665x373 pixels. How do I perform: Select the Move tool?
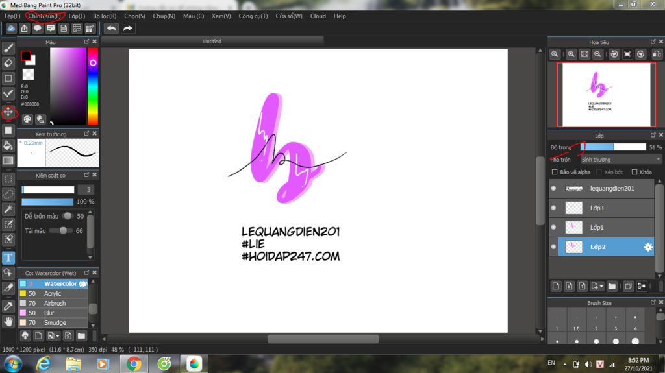8,112
